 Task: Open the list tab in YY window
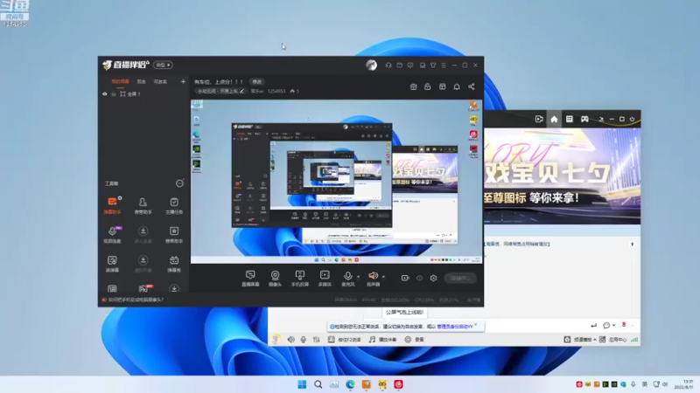570,120
